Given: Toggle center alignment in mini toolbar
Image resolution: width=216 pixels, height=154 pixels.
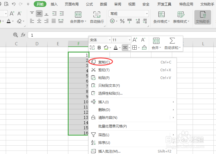Looking at the screenshot, I should [125, 48].
